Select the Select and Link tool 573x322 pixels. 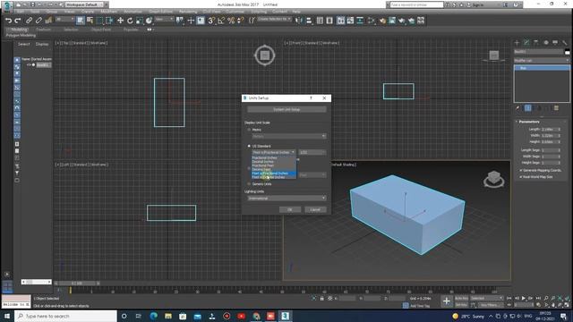tap(29, 21)
